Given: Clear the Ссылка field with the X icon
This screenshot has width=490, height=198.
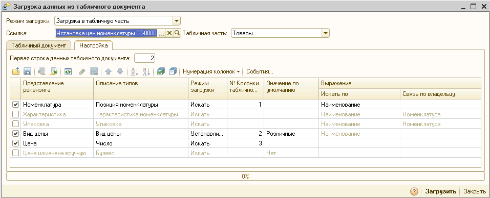Looking at the screenshot, I should (x=169, y=33).
